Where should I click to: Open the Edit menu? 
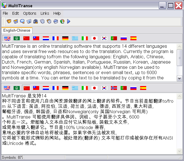point(16,13)
